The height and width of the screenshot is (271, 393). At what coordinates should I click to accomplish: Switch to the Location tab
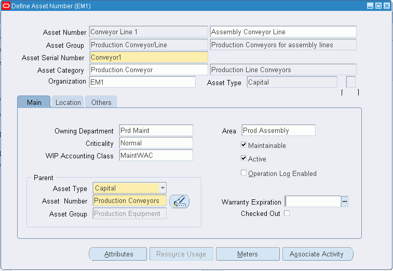(x=68, y=102)
